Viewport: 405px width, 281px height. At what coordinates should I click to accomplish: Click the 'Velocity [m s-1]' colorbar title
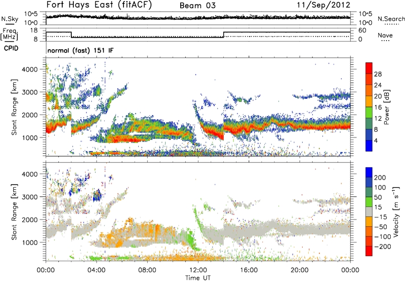[x=396, y=212]
